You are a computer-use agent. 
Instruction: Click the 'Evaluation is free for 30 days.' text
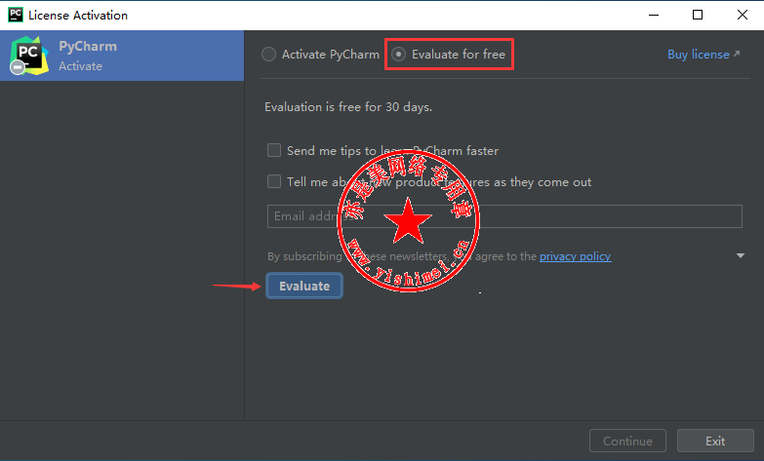tap(348, 107)
